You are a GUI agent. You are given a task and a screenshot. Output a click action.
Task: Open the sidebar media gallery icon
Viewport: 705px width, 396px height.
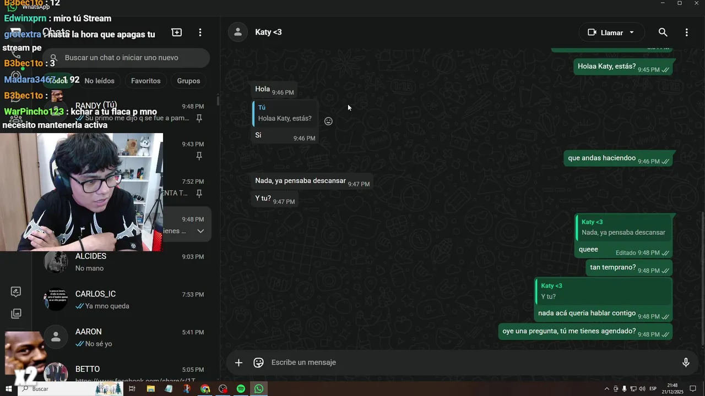(16, 313)
